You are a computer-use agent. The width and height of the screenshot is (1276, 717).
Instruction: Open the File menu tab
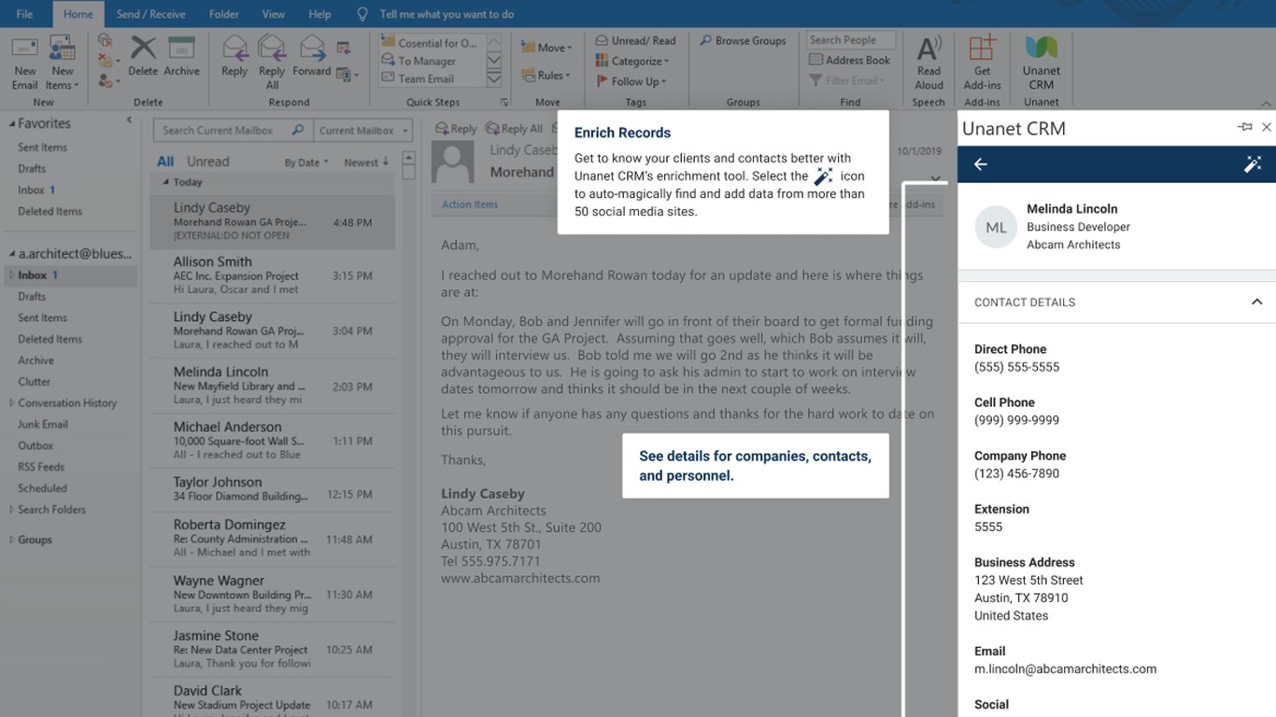pos(24,14)
